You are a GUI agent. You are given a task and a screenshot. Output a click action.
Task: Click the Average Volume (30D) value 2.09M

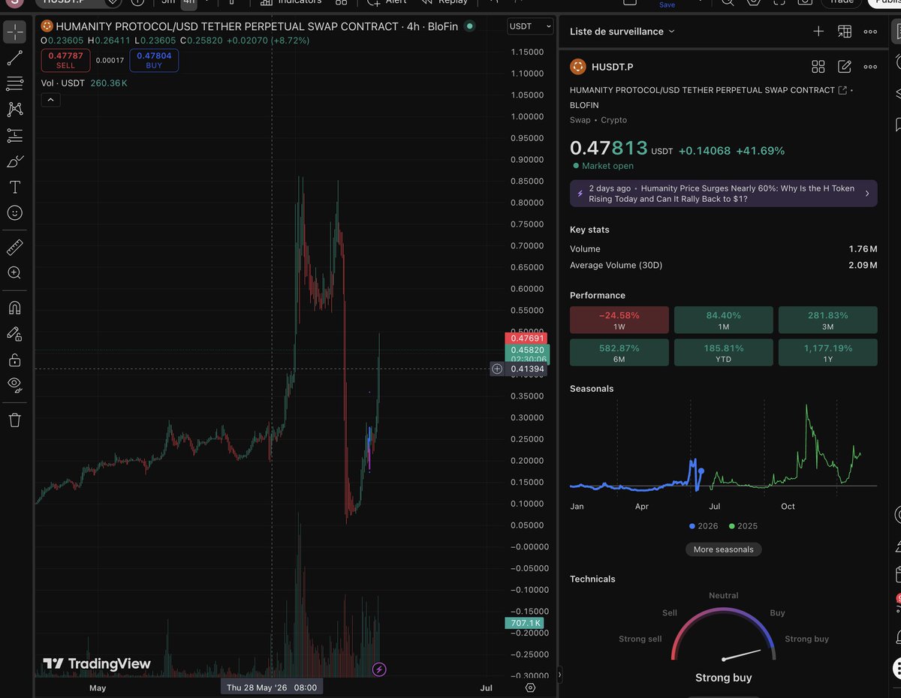tap(862, 265)
